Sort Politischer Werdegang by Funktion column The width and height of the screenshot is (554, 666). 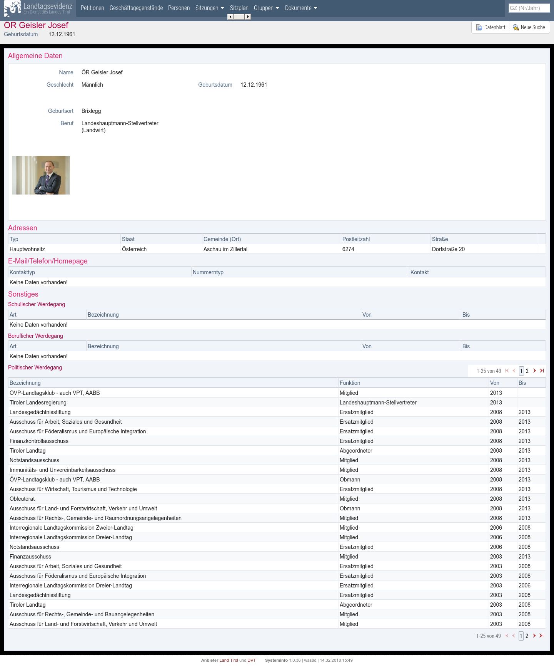pyautogui.click(x=413, y=383)
